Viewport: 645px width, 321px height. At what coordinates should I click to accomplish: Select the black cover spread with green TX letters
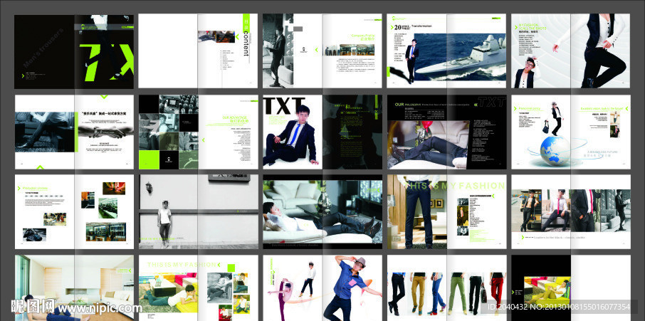tap(74, 51)
